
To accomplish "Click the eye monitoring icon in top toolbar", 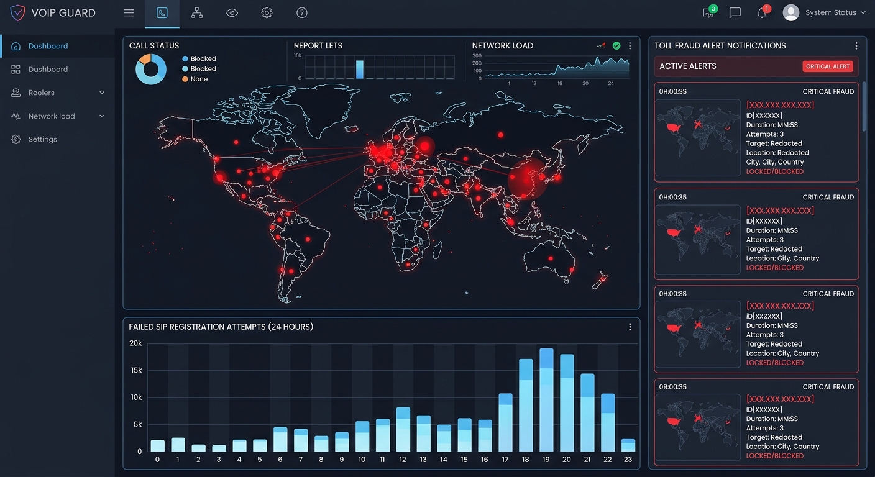I will coord(232,12).
